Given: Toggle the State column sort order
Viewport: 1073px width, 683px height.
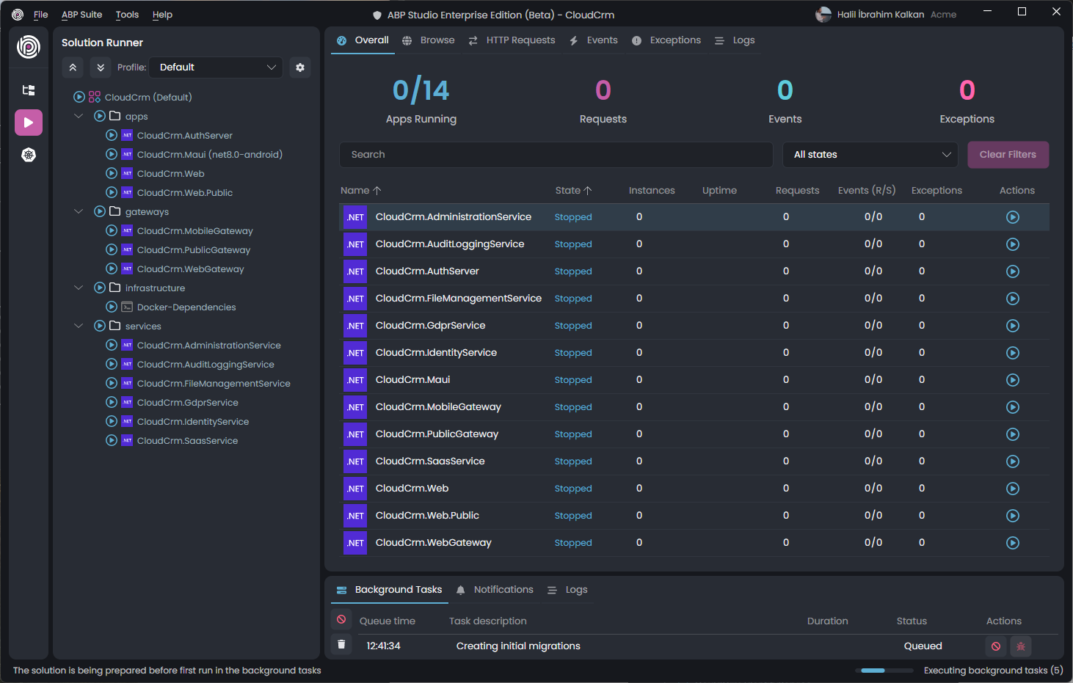Looking at the screenshot, I should click(x=574, y=190).
